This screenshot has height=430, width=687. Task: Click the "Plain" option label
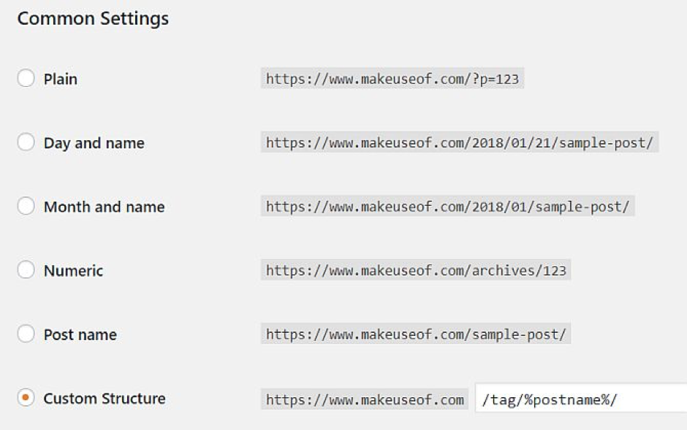61,79
